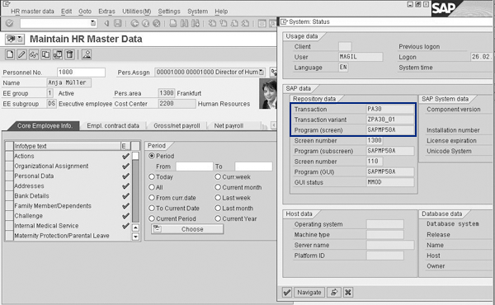Open the System menu
The width and height of the screenshot is (495, 305).
[198, 12]
